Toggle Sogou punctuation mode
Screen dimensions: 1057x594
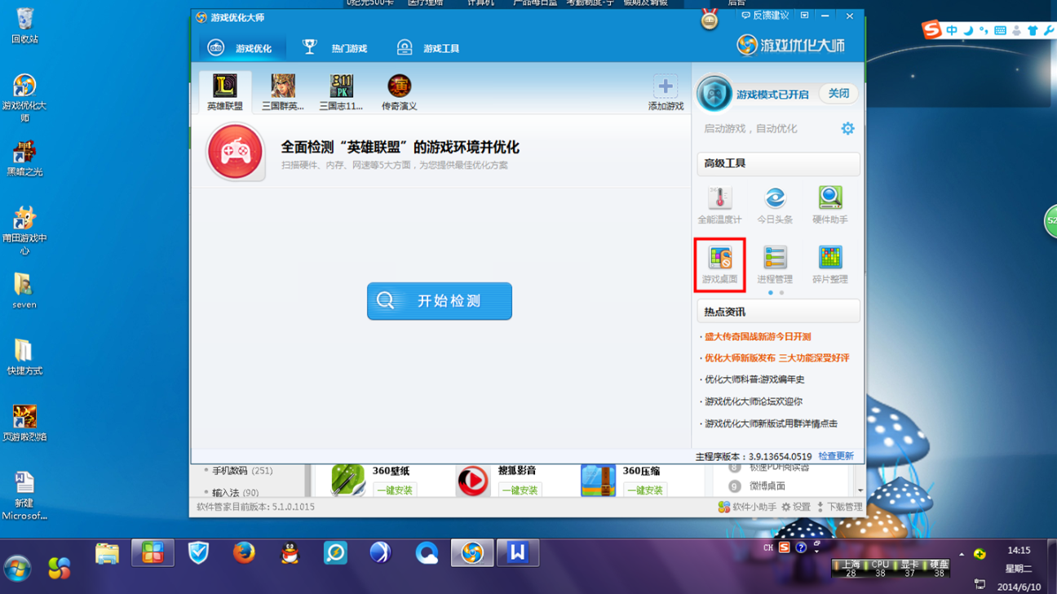984,31
